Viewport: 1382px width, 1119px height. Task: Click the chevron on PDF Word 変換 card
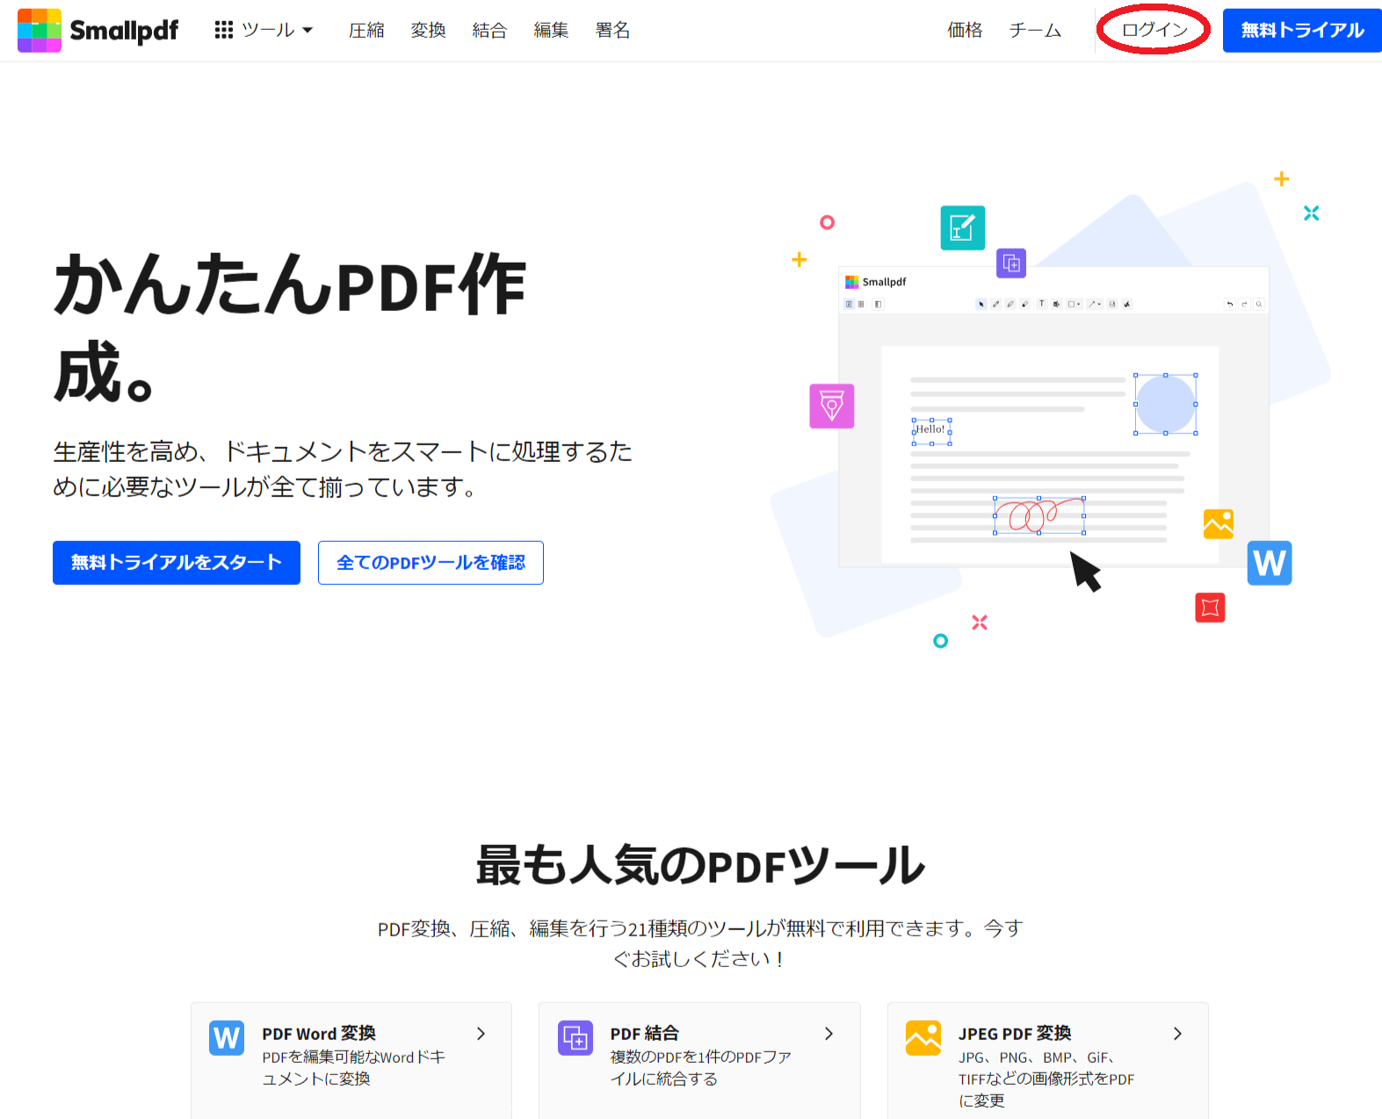481,1034
